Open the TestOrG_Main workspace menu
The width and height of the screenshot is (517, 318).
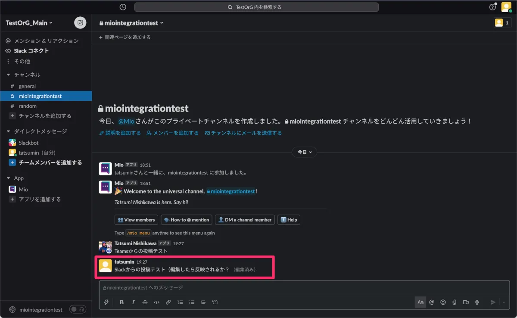click(x=29, y=23)
